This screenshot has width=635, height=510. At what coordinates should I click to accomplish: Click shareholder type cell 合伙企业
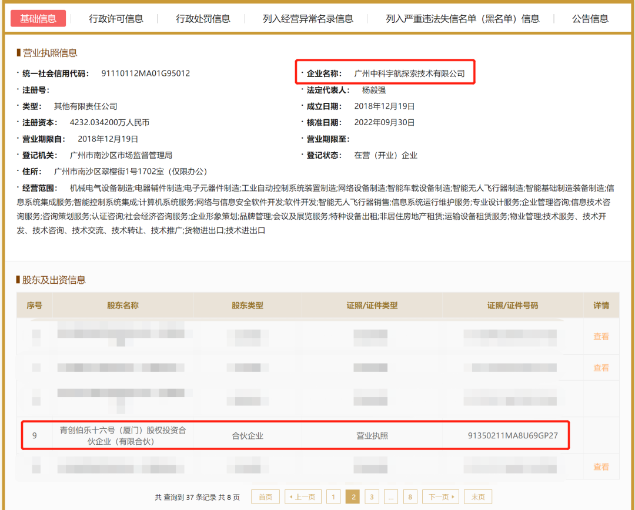[x=248, y=435]
